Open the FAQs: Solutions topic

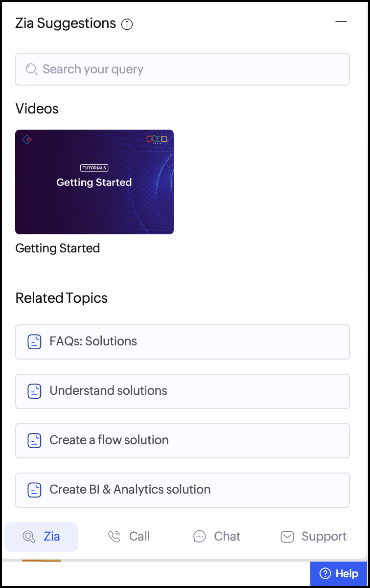(182, 341)
